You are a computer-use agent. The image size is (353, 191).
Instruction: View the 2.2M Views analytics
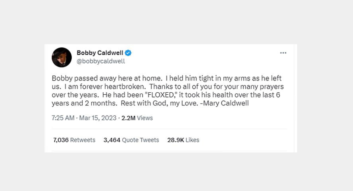click(x=137, y=118)
